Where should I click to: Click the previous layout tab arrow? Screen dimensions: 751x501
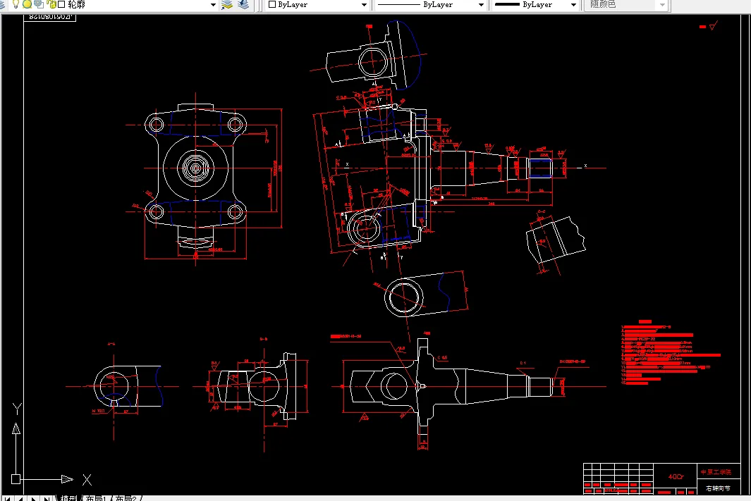20,499
